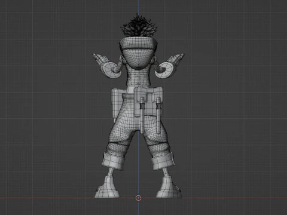Click the 3D cursor at the origin
The image size is (287, 215).
coord(138,198)
